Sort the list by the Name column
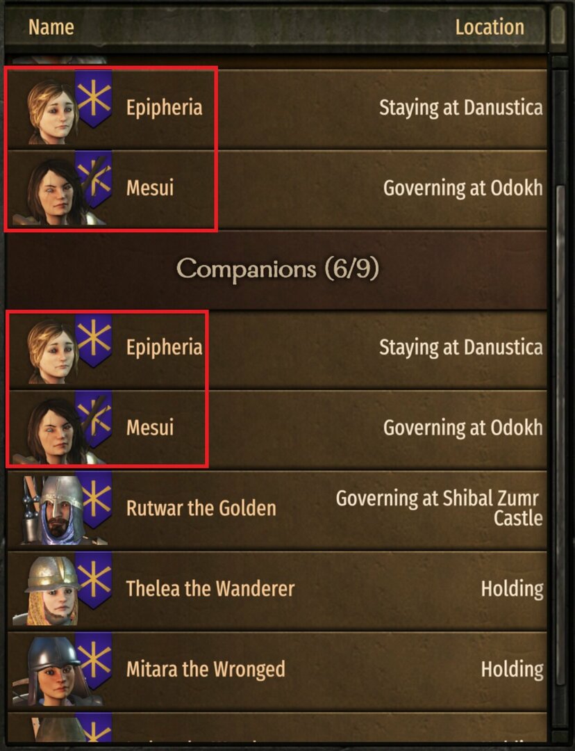Screen dimensions: 575x751 [x=51, y=27]
